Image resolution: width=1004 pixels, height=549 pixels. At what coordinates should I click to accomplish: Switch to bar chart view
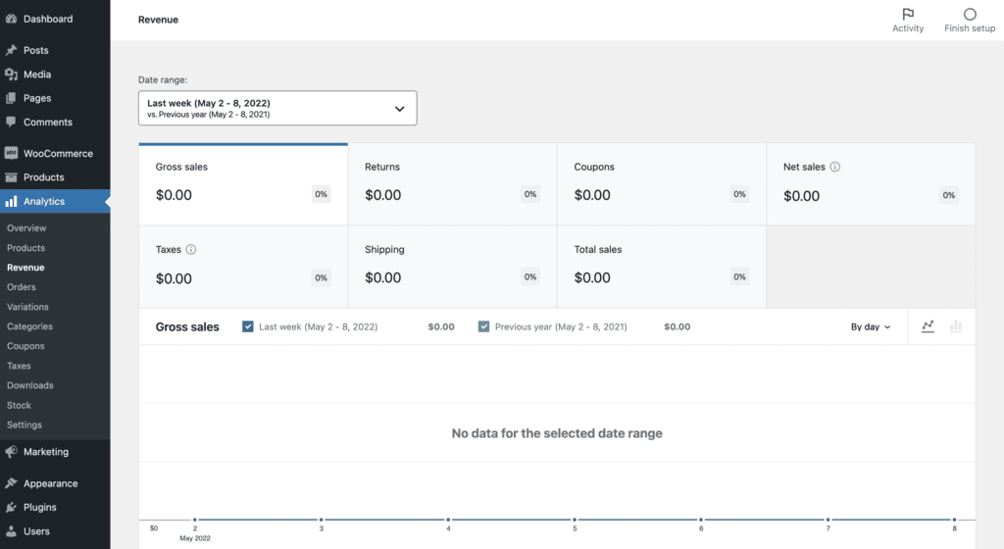click(955, 326)
